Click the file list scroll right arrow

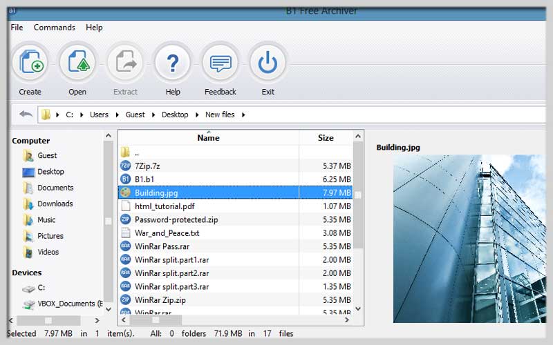pyautogui.click(x=347, y=319)
